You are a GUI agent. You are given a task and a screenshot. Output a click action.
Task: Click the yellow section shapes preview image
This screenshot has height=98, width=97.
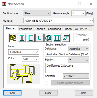tap(23, 74)
